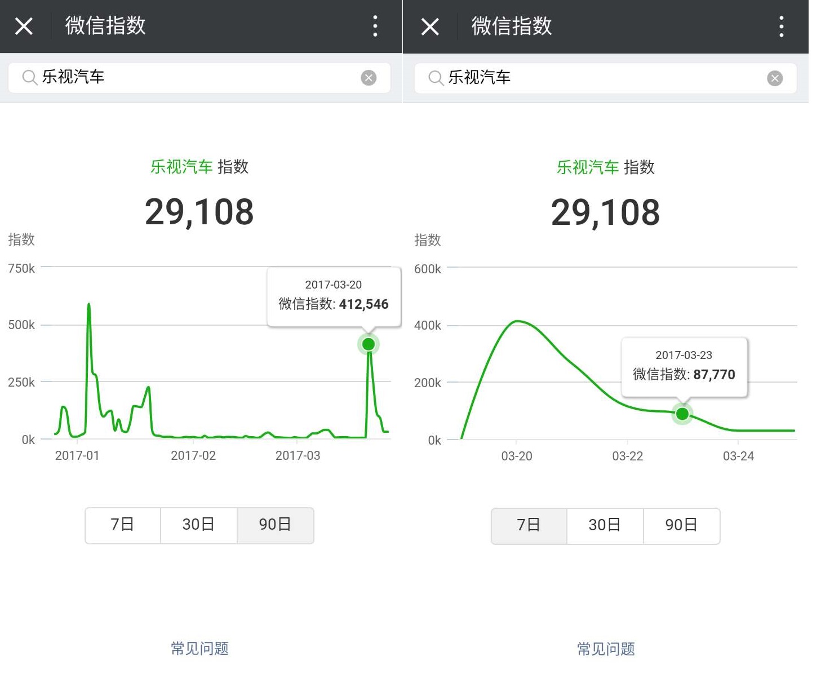Open the more options menu in right panel
Viewport: 821px width, 692px height.
tap(782, 26)
